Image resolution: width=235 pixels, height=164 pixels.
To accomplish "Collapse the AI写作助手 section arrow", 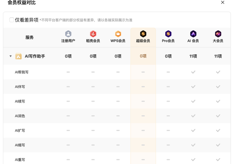I will (11, 57).
